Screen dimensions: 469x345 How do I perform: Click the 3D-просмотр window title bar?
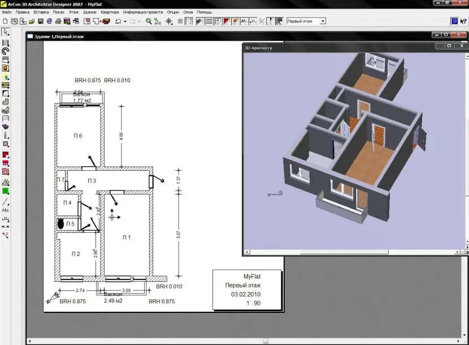339,48
